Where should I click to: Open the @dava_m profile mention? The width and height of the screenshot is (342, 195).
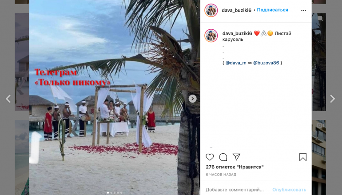pyautogui.click(x=236, y=63)
